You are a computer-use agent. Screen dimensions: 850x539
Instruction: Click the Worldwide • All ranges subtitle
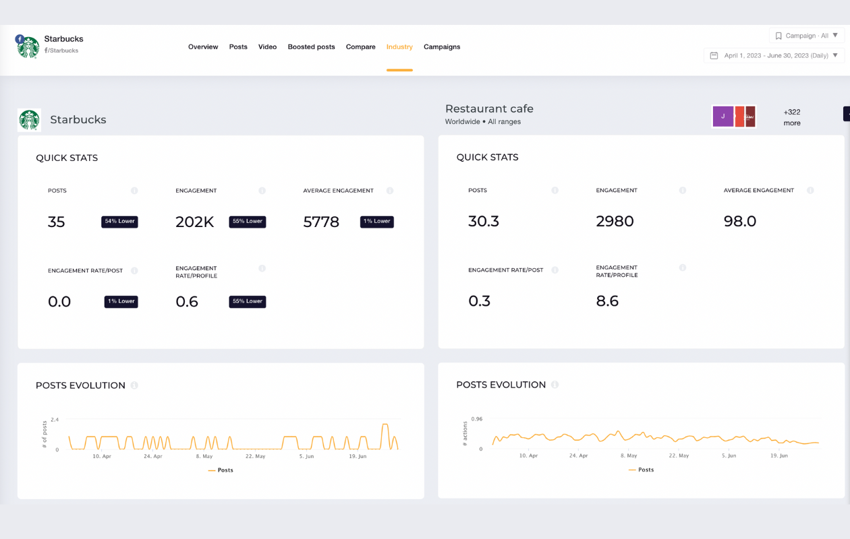(483, 122)
